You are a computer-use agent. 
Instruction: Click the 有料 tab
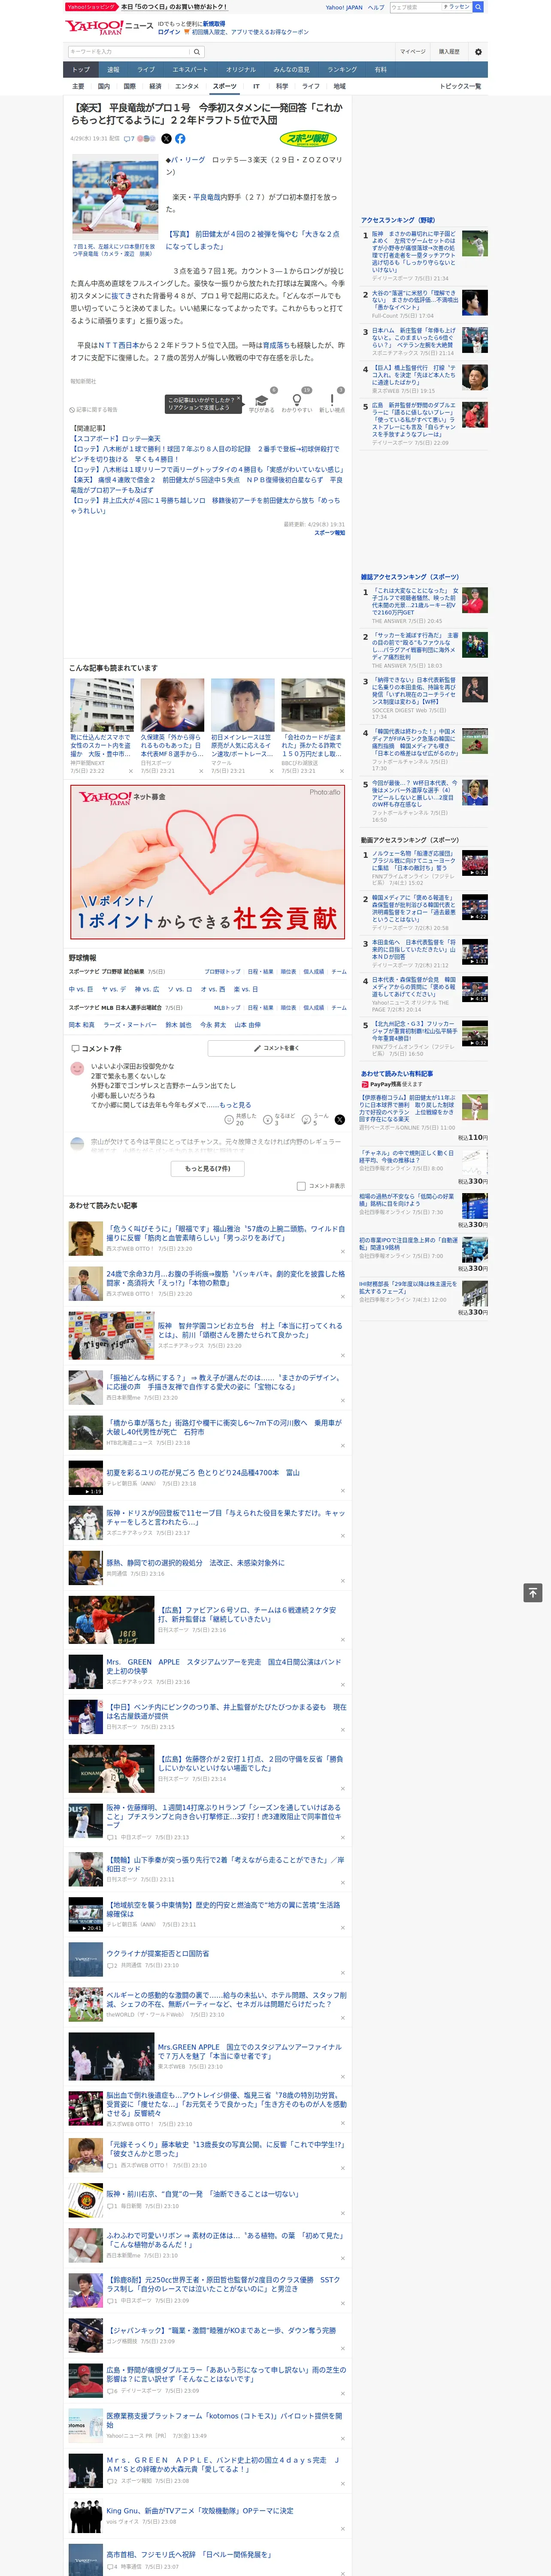pyautogui.click(x=381, y=70)
